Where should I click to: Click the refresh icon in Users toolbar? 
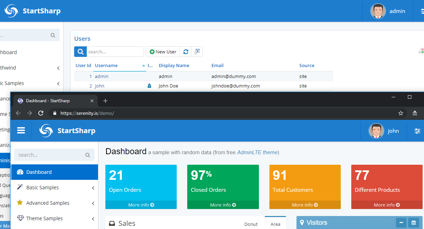(186, 52)
